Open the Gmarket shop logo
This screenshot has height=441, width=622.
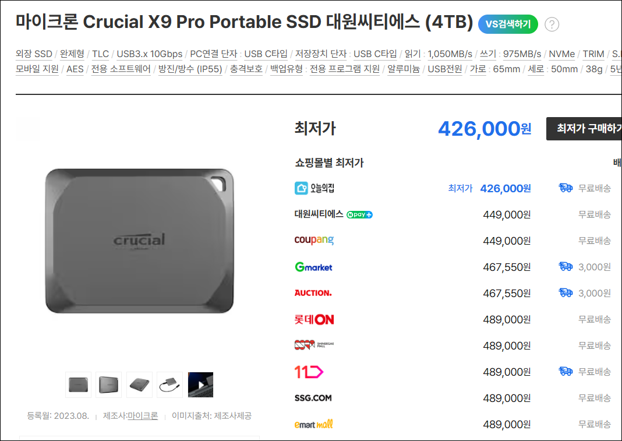[314, 267]
